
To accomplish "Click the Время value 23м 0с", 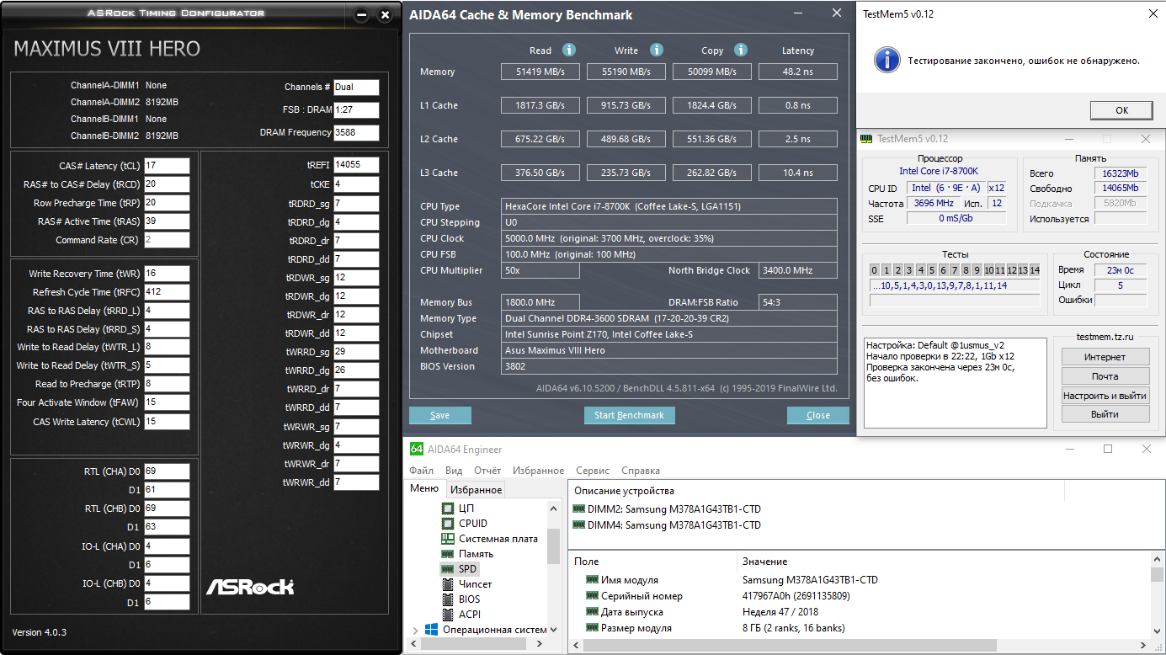I will [1121, 270].
